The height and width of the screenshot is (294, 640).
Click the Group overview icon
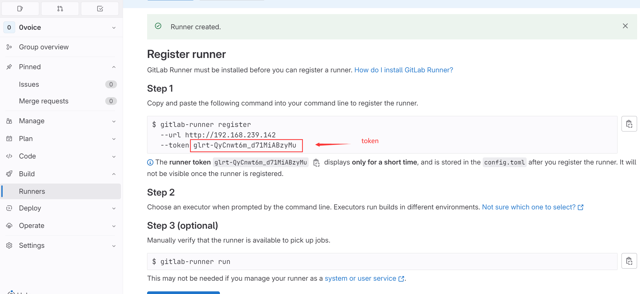coord(9,47)
